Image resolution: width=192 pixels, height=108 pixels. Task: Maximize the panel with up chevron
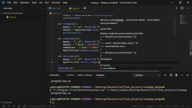182,75
